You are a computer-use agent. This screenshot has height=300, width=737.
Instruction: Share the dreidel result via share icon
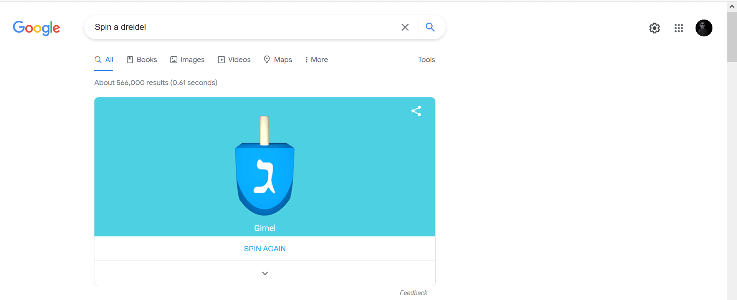(416, 111)
